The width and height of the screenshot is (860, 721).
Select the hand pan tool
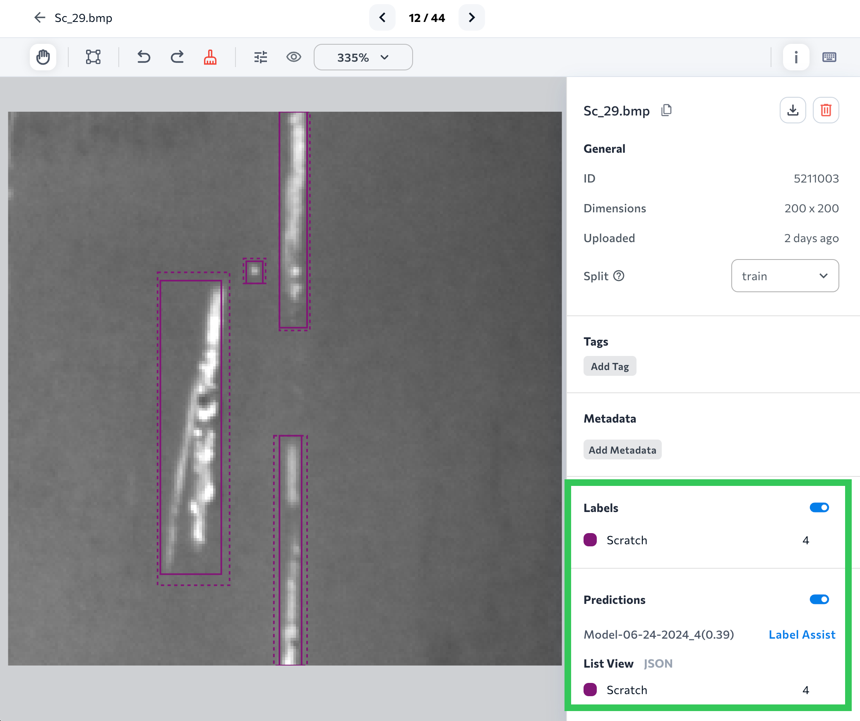43,57
